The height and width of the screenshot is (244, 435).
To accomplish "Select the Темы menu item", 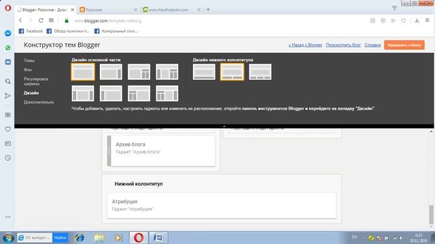I will click(29, 60).
